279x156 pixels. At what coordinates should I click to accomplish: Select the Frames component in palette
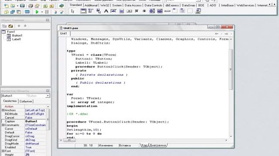(x=83, y=11)
